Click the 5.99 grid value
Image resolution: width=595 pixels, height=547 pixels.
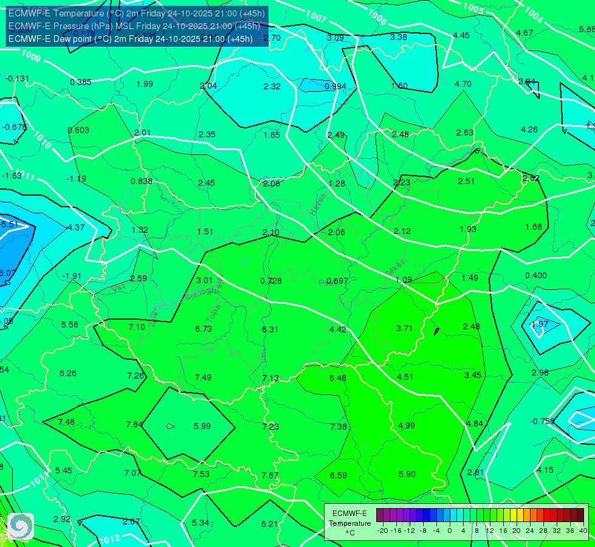click(x=202, y=426)
